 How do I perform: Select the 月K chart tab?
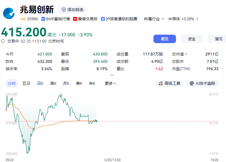tap(66, 83)
